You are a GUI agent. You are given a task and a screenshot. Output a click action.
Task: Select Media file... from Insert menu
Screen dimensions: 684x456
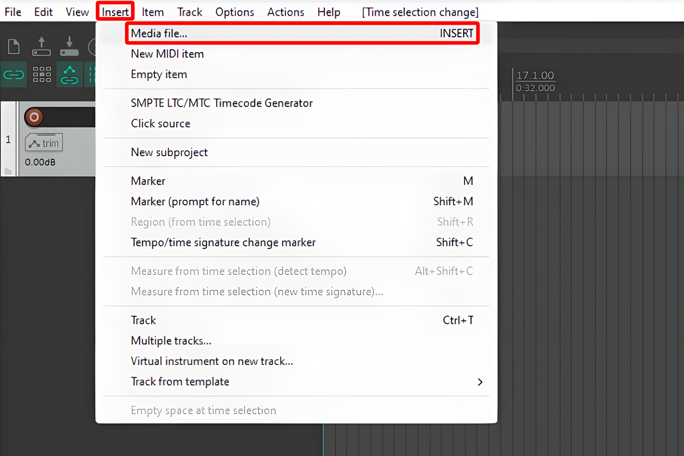tap(301, 33)
